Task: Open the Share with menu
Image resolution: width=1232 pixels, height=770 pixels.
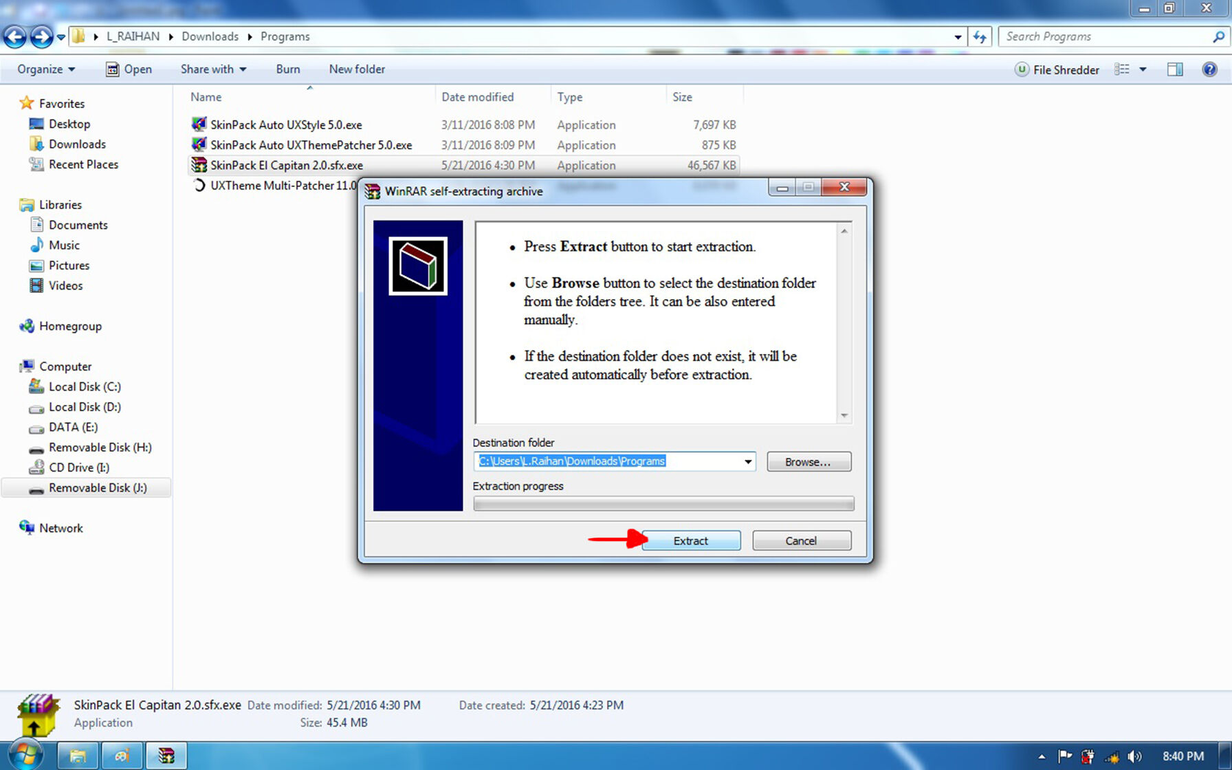Action: [213, 69]
